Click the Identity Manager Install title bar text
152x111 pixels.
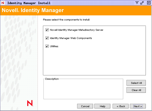[x=29, y=3]
